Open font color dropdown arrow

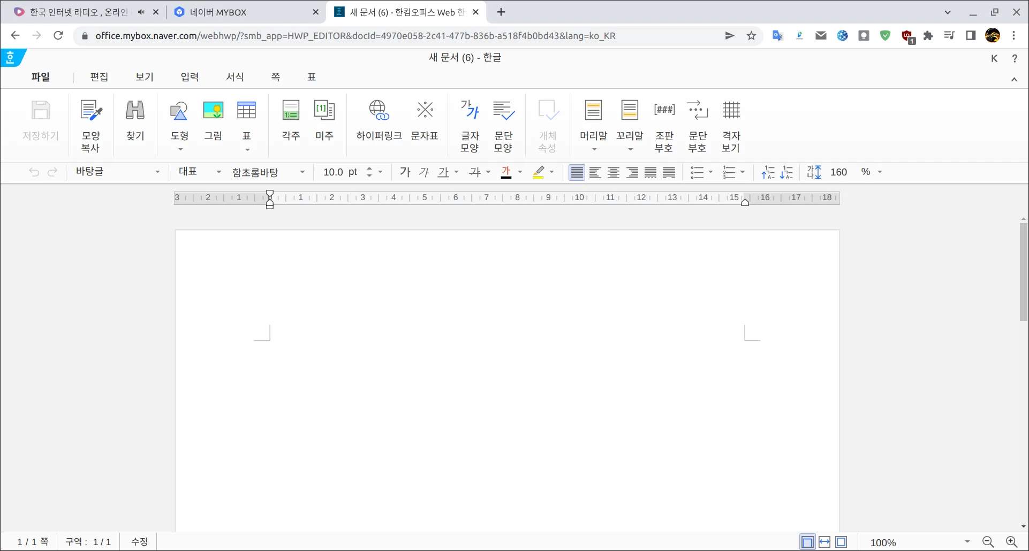(x=520, y=172)
